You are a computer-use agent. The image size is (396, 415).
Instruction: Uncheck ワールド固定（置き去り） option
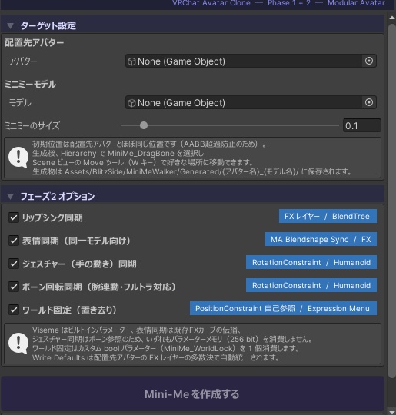click(14, 310)
